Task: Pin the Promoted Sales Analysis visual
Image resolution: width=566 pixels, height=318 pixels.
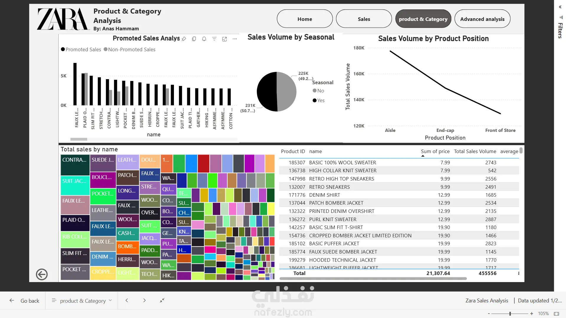Action: [184, 39]
